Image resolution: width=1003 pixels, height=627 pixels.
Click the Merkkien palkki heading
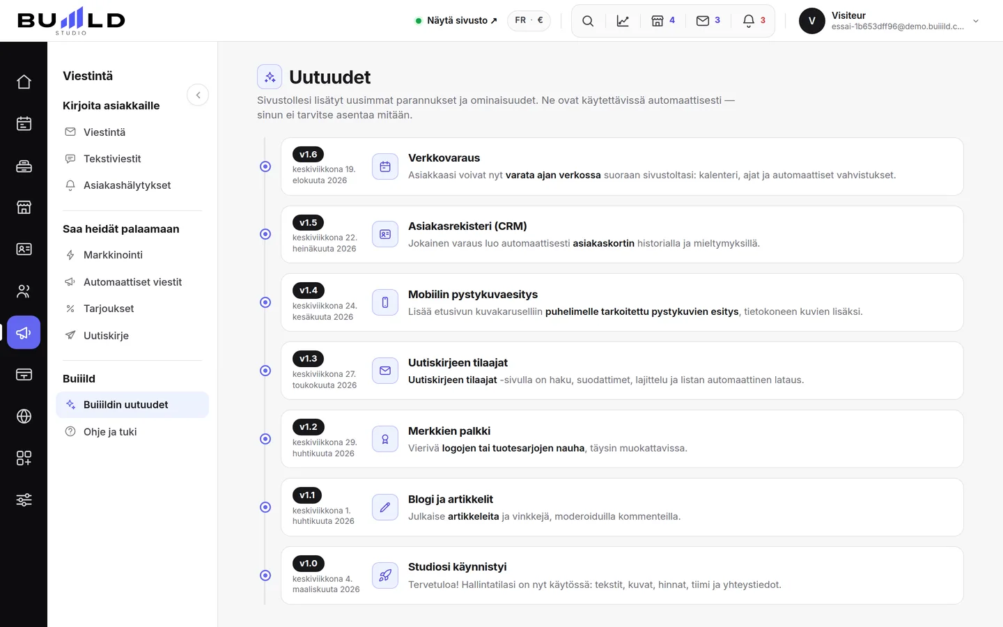(449, 431)
